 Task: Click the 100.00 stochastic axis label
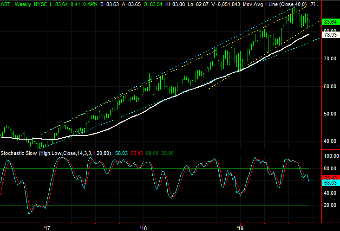coord(330,156)
